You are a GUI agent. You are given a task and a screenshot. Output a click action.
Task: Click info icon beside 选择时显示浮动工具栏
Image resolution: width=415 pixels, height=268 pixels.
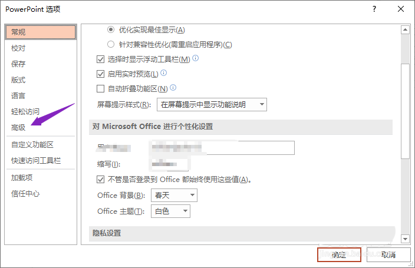[x=196, y=58]
